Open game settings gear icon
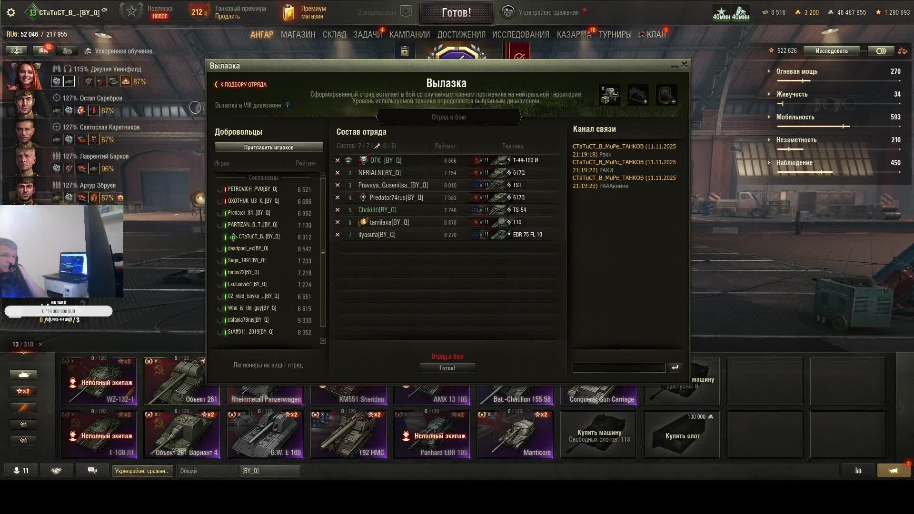The image size is (914, 514). 11,12
